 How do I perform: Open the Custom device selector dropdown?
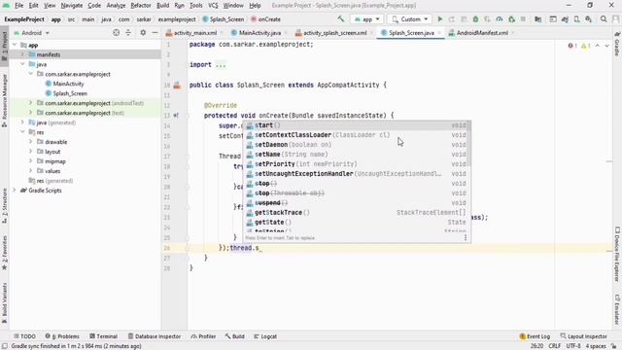pos(410,19)
